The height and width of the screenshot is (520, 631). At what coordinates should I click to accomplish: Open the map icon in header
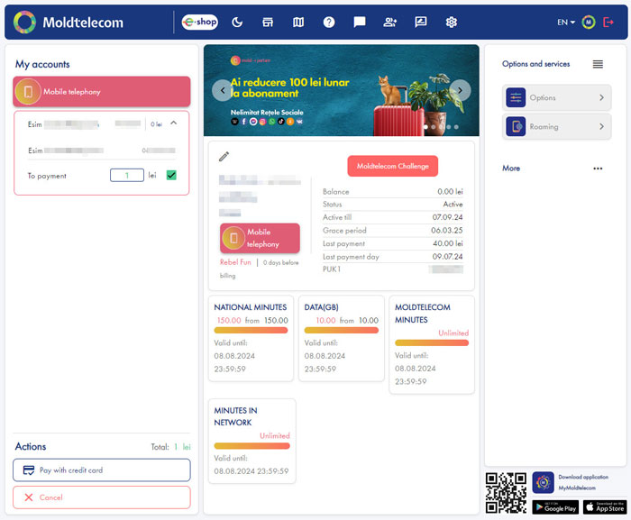point(298,23)
